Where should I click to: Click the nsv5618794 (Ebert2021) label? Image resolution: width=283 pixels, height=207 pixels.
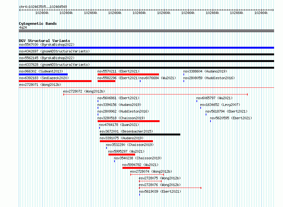coord(226,111)
